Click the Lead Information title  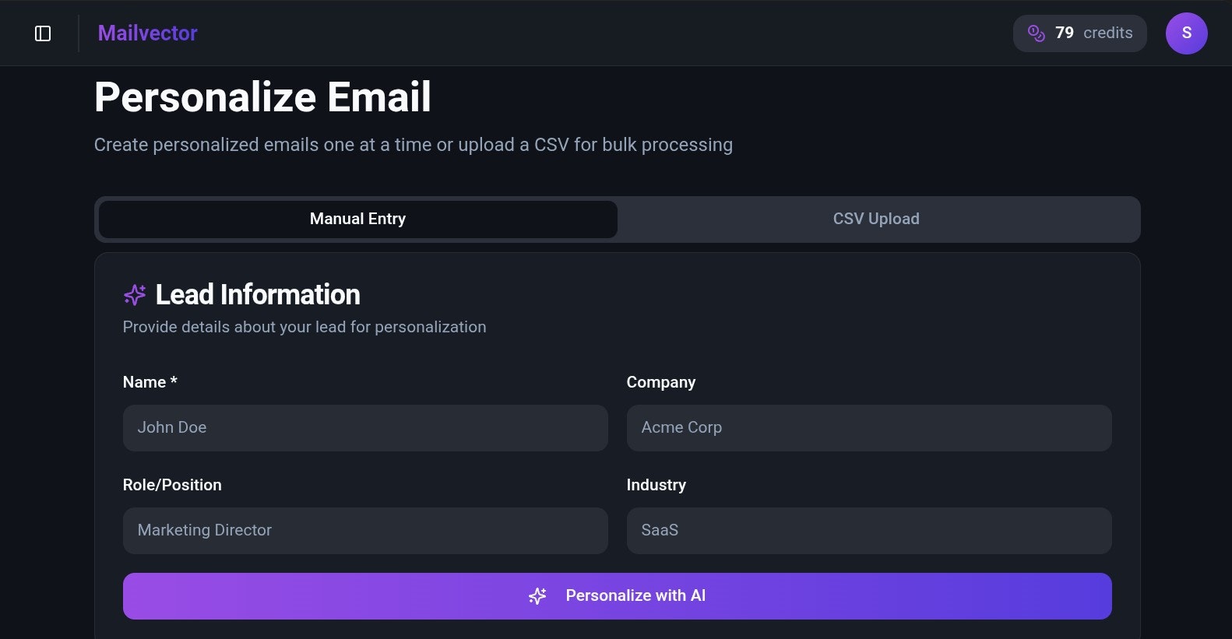(x=258, y=295)
